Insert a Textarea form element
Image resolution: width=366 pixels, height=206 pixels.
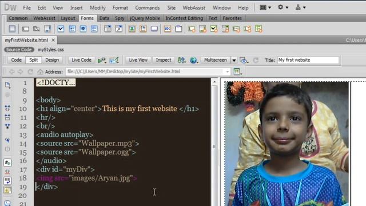coord(47,29)
